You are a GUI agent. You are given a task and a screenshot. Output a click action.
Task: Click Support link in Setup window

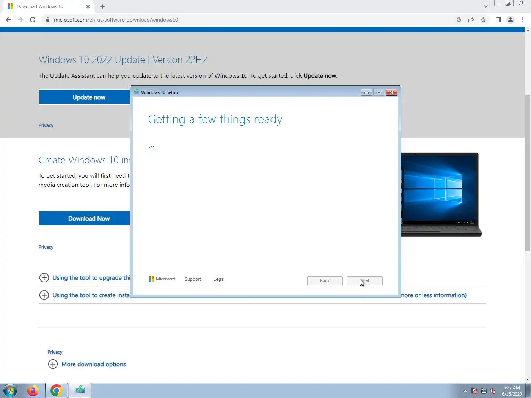coord(193,279)
